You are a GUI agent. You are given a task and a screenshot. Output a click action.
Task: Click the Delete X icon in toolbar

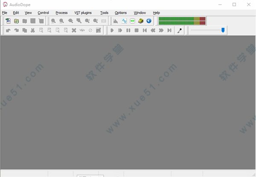(x=74, y=30)
